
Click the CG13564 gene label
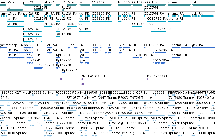(x=151, y=7)
